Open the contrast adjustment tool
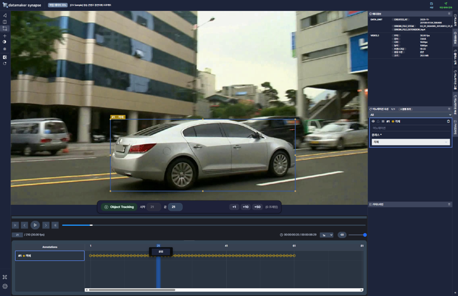The height and width of the screenshot is (296, 458). click(5, 42)
